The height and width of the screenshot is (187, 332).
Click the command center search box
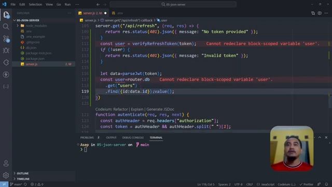tap(173, 5)
